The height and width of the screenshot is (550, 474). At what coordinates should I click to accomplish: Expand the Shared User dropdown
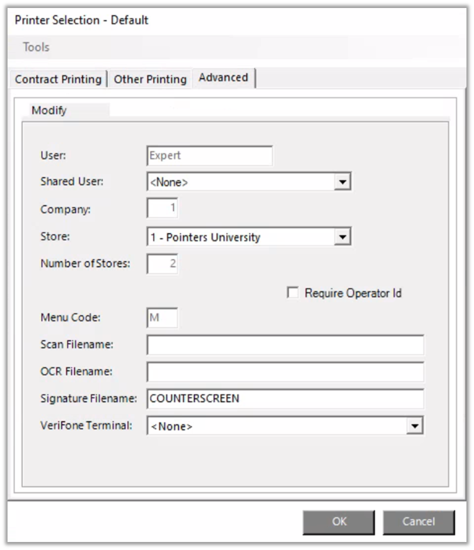(x=342, y=182)
